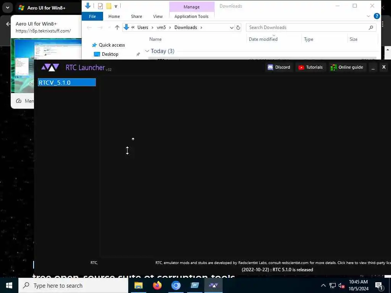Click the third-party licenses notice text
391x293 pixels.
pyautogui.click(x=273, y=262)
